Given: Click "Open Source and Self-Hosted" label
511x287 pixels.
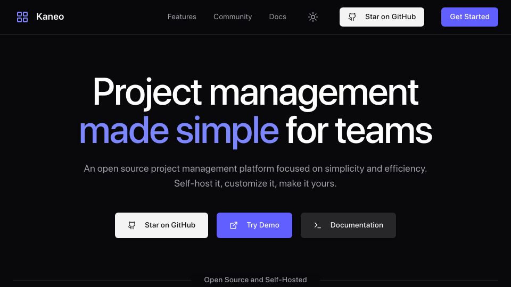Looking at the screenshot, I should tap(256, 280).
